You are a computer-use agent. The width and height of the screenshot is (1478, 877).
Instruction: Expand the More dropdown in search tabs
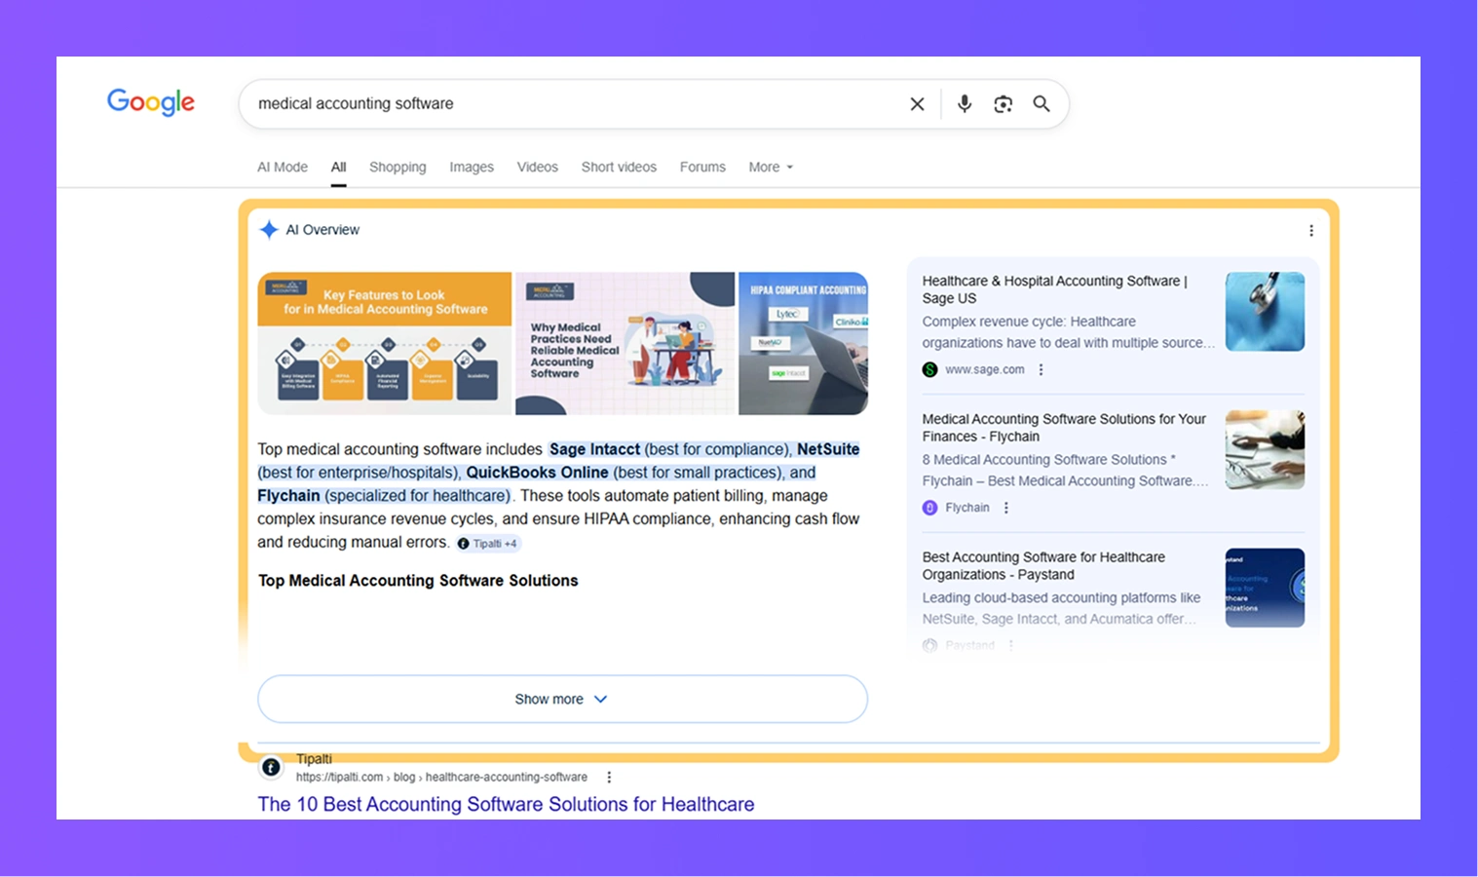click(771, 168)
